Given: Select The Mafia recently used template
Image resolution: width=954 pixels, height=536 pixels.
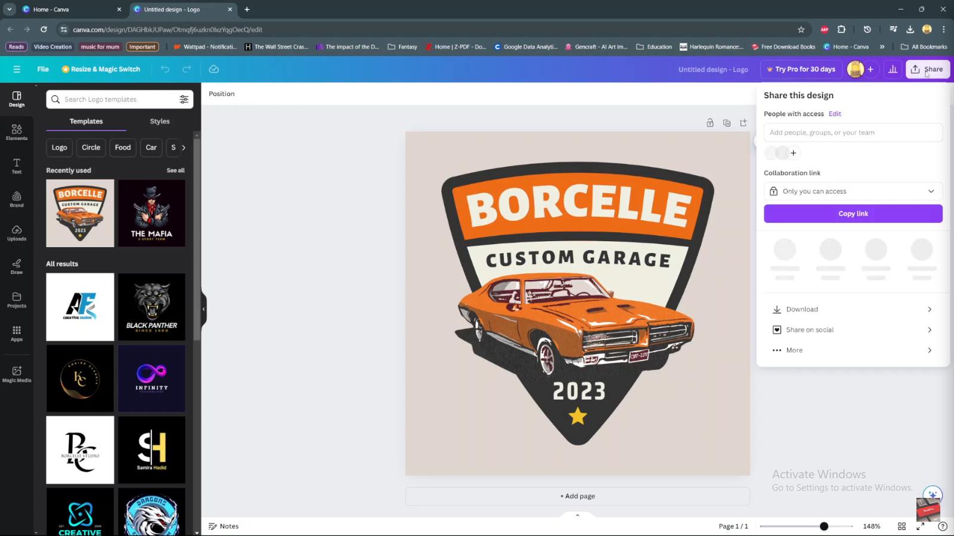Looking at the screenshot, I should tap(151, 213).
